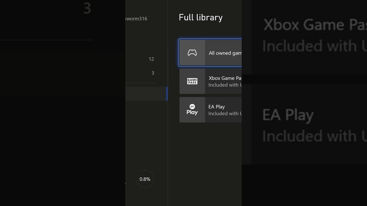The image size is (367, 206).
Task: Select the highlighted sidebar row with blue marker
Action: coord(147,94)
